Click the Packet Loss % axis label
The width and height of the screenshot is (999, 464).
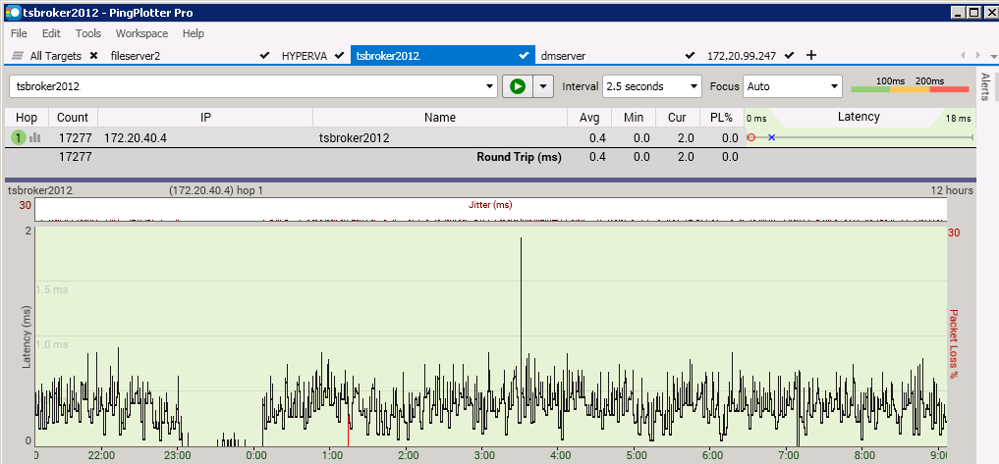(x=954, y=343)
